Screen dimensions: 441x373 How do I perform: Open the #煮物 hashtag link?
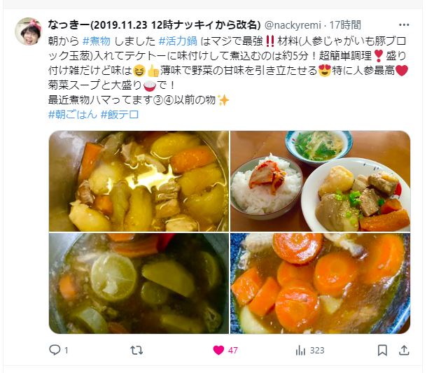pos(97,41)
